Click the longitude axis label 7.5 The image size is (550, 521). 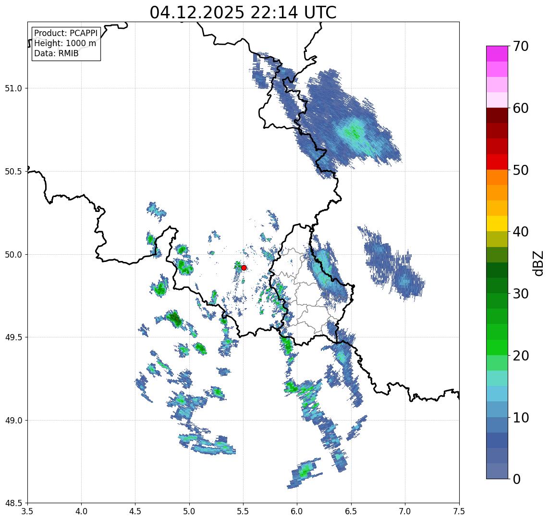pos(459,511)
